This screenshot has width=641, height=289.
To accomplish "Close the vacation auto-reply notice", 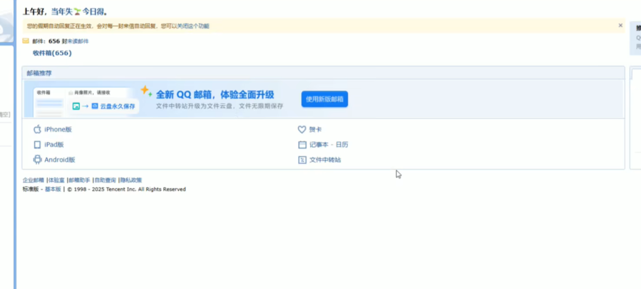I will [x=620, y=26].
